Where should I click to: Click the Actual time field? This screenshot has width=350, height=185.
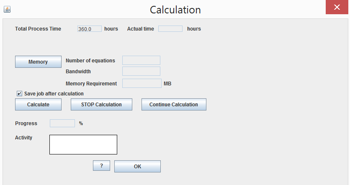[170, 29]
